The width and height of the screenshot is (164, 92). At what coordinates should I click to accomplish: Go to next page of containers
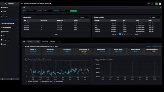tap(131, 34)
